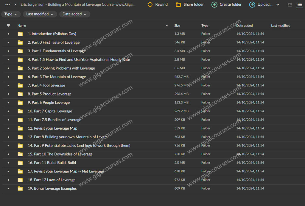
Task: Click the Upload arrow icon
Action: (252, 4)
